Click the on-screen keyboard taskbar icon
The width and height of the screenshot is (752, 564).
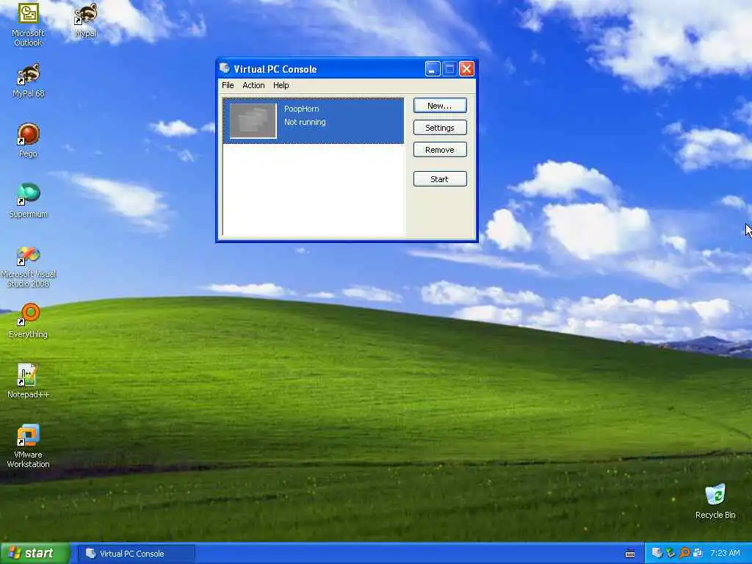pos(630,554)
